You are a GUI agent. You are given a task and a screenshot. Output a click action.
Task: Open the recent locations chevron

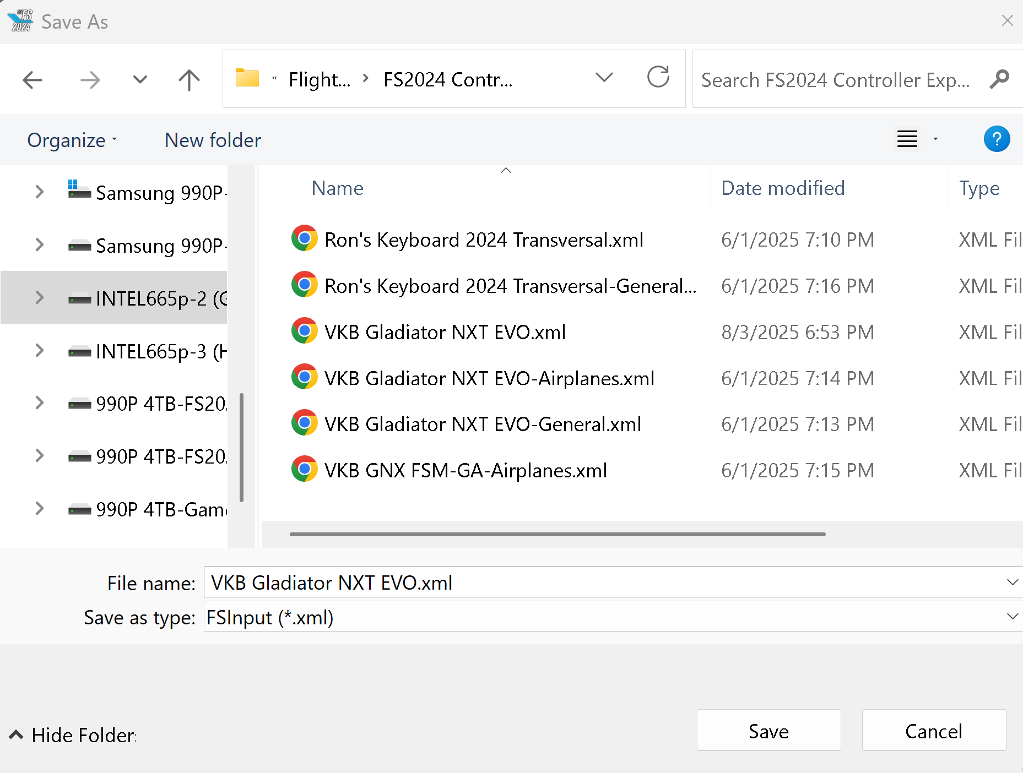pos(140,80)
